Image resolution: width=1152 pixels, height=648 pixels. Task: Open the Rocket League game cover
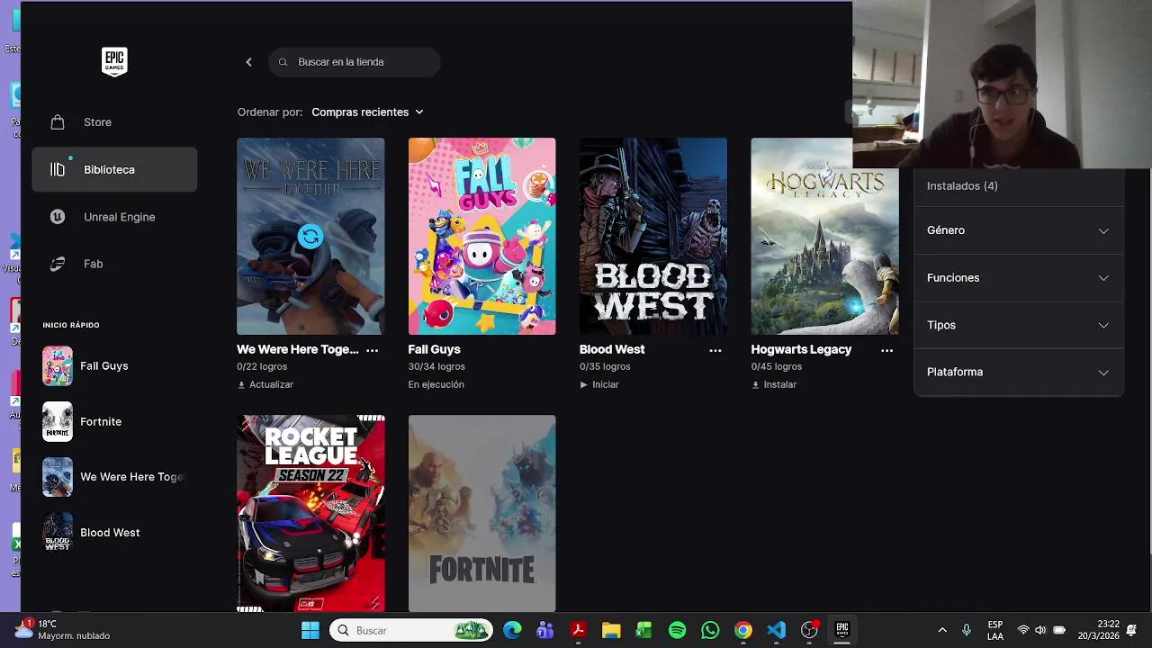click(x=310, y=513)
